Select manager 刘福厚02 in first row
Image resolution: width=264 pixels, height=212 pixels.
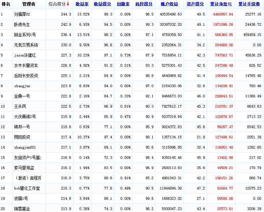click(x=22, y=15)
